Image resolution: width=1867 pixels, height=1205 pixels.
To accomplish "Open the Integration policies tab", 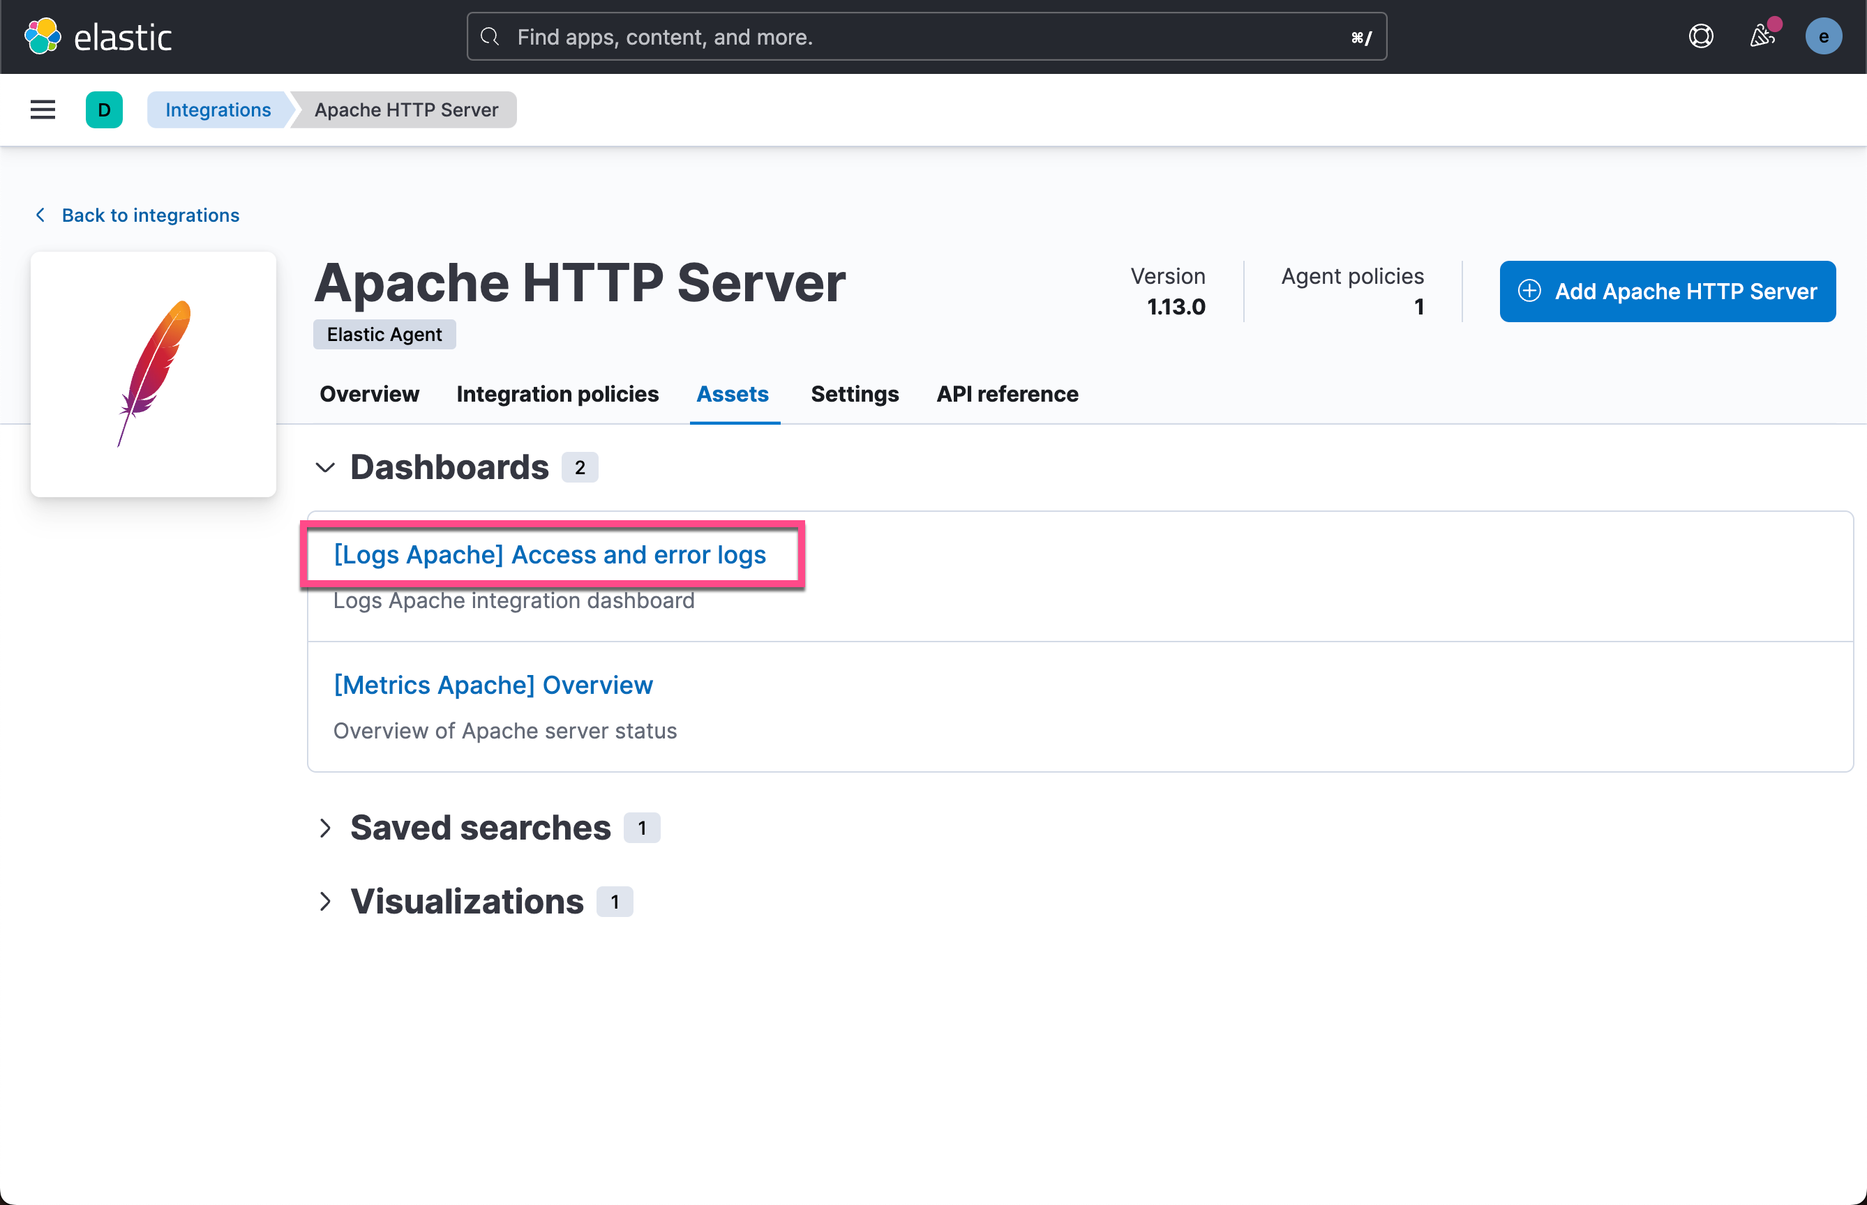I will (557, 393).
